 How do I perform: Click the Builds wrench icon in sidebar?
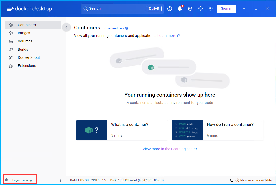coord(11,50)
